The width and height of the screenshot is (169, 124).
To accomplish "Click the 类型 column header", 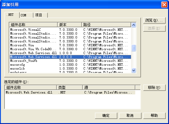I will click(70, 88).
